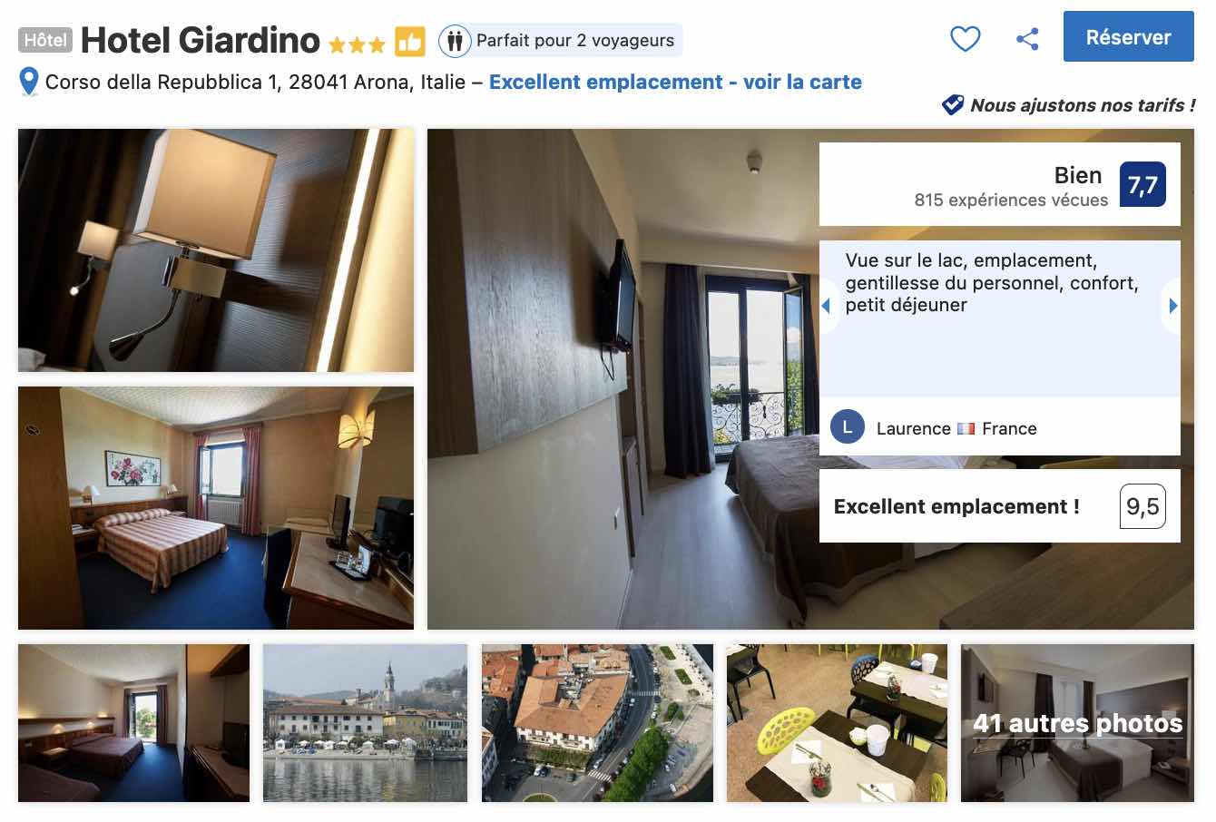1216x822 pixels.
Task: Show next guest review with right arrow
Action: point(1172,306)
